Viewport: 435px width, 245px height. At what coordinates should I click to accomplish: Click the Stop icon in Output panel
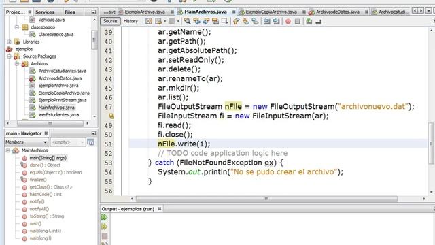click(x=105, y=236)
